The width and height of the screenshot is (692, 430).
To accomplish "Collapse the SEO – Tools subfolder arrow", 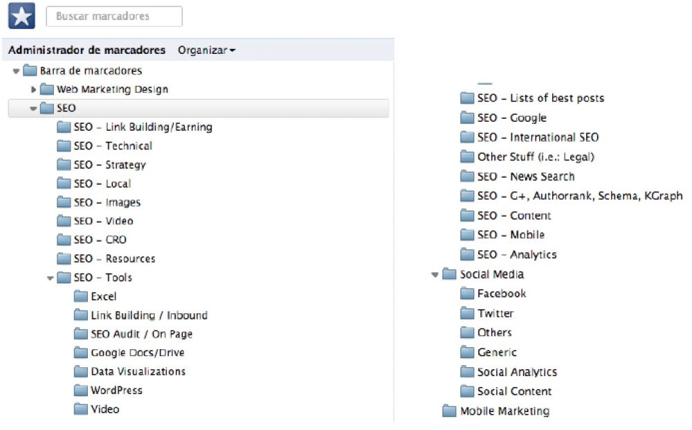I will pos(51,278).
